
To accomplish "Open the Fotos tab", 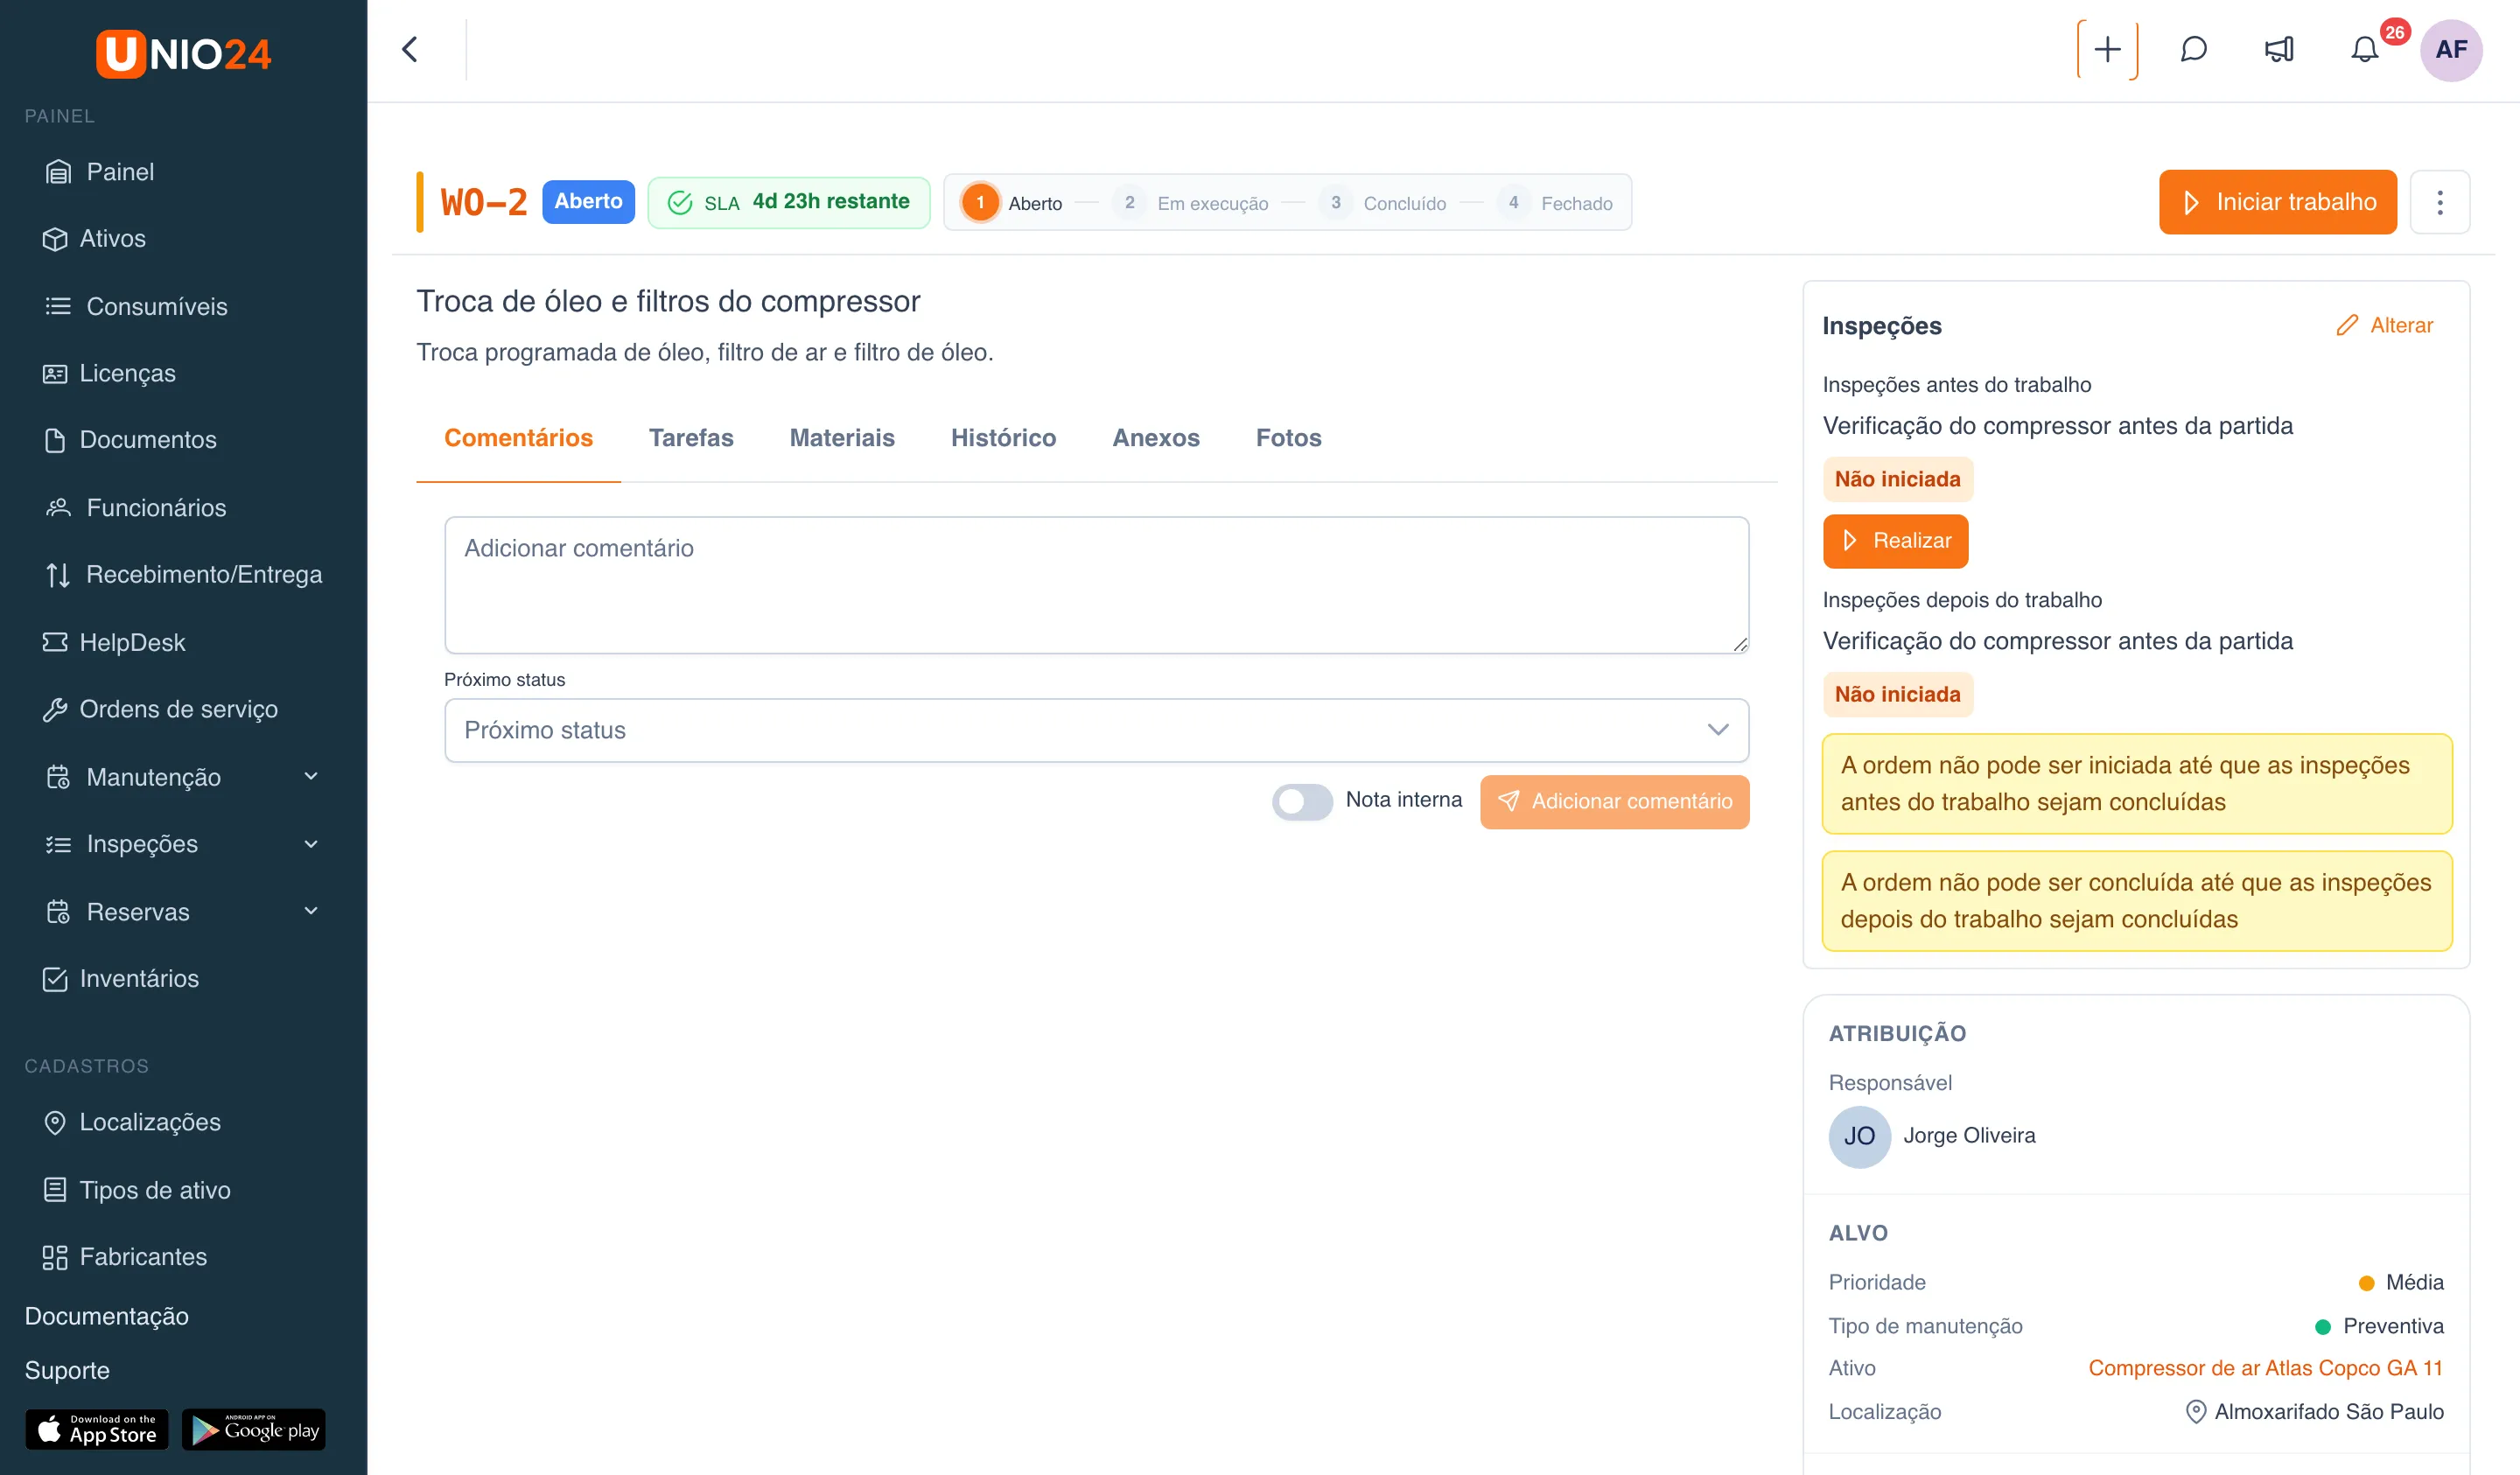I will 1288,439.
